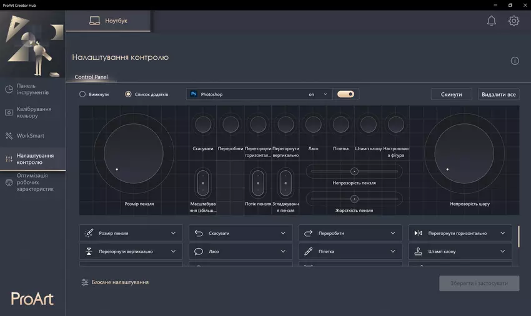Click the info icon near Налаштування контролю

515,61
